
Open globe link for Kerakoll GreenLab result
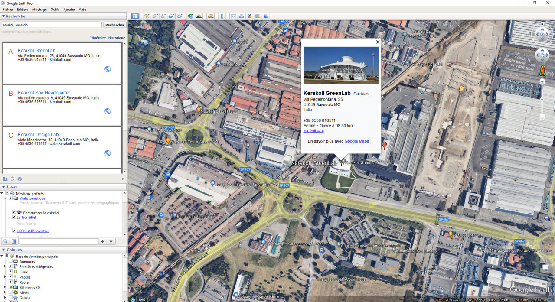tap(108, 69)
